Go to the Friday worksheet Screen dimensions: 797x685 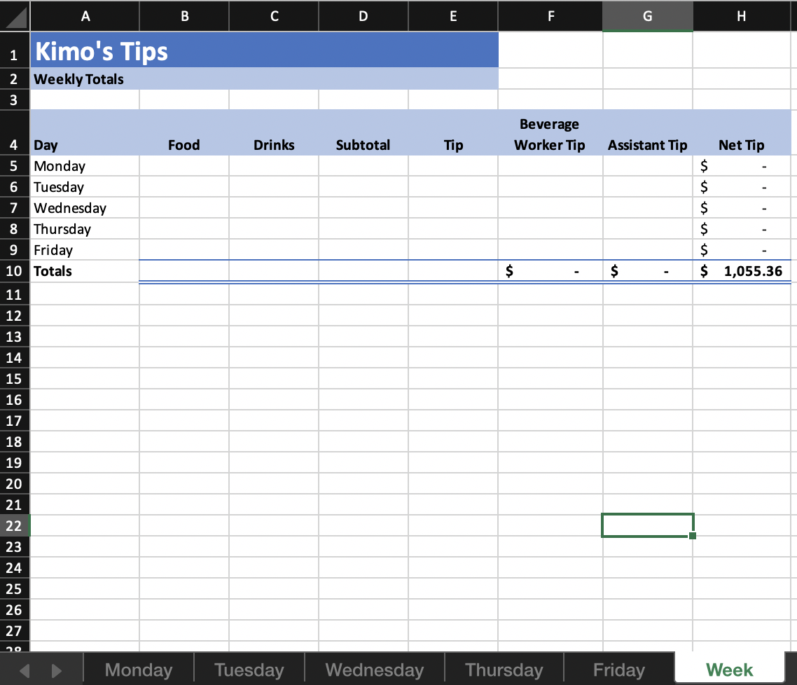click(617, 670)
